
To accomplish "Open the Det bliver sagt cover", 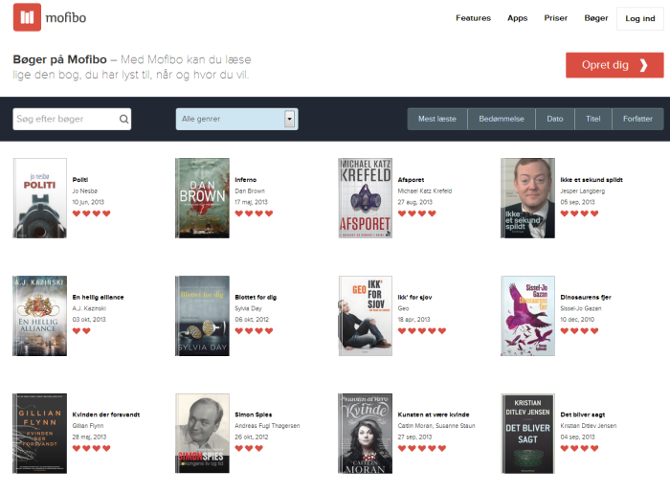I will (x=527, y=434).
